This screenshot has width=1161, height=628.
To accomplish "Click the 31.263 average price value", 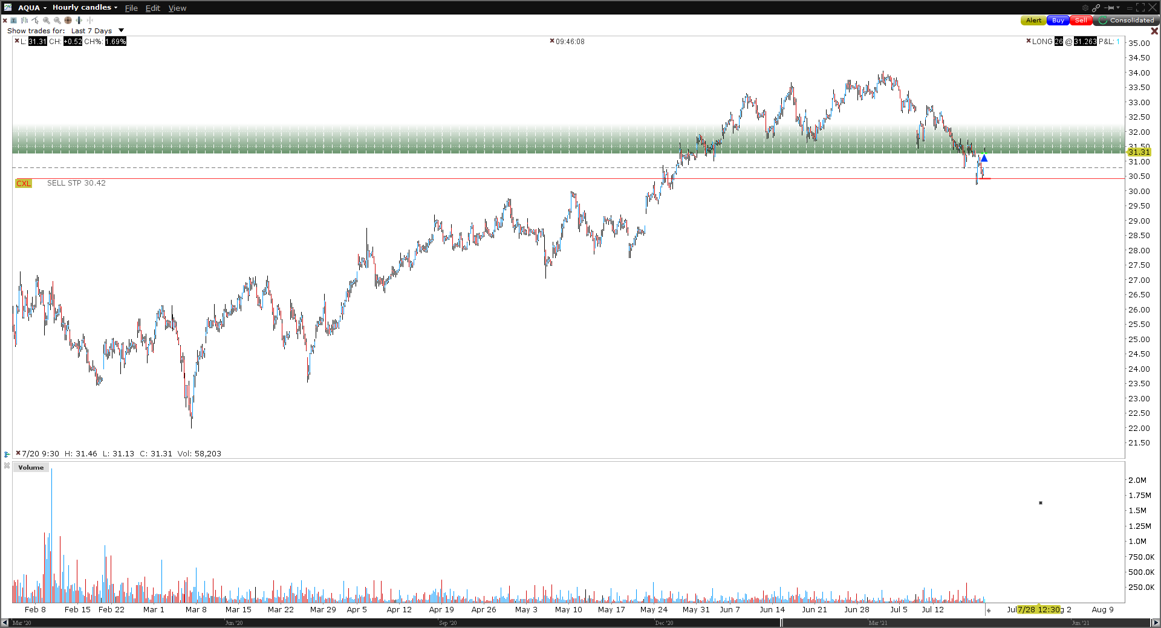I will click(1085, 42).
